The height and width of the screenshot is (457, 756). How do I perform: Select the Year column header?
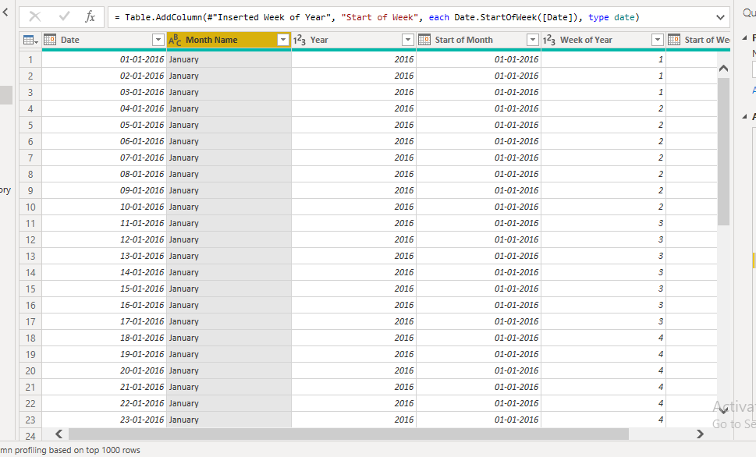pos(354,40)
